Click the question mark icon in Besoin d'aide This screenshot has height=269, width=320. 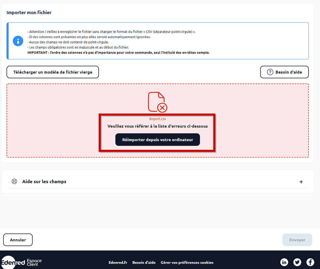[270, 72]
